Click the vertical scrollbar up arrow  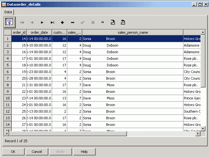pos(203,32)
